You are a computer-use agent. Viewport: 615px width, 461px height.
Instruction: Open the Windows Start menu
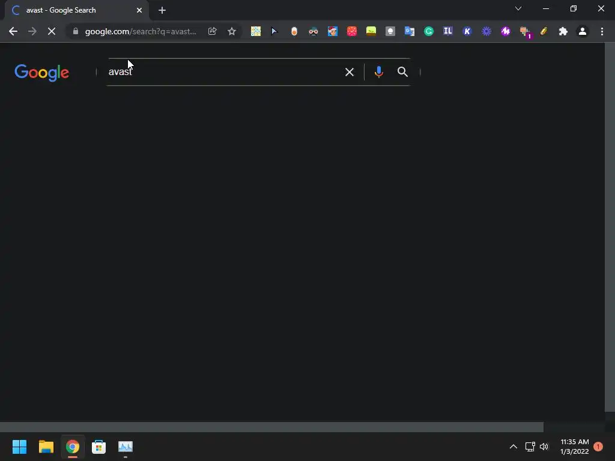click(20, 447)
